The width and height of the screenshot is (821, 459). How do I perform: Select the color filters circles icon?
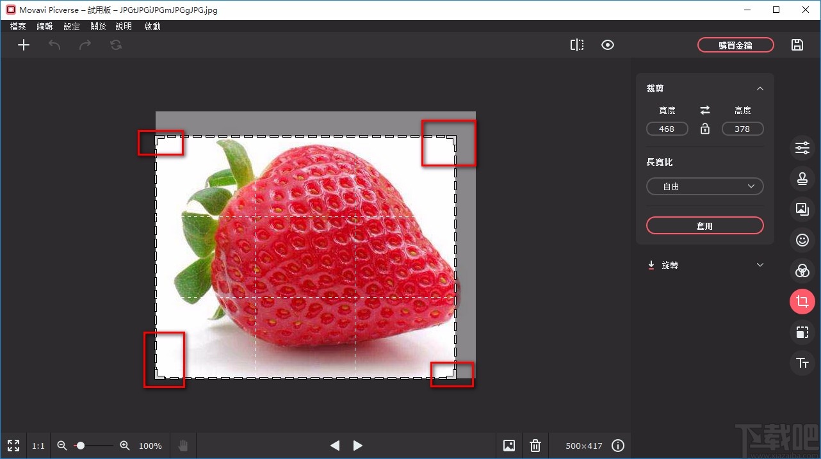802,271
